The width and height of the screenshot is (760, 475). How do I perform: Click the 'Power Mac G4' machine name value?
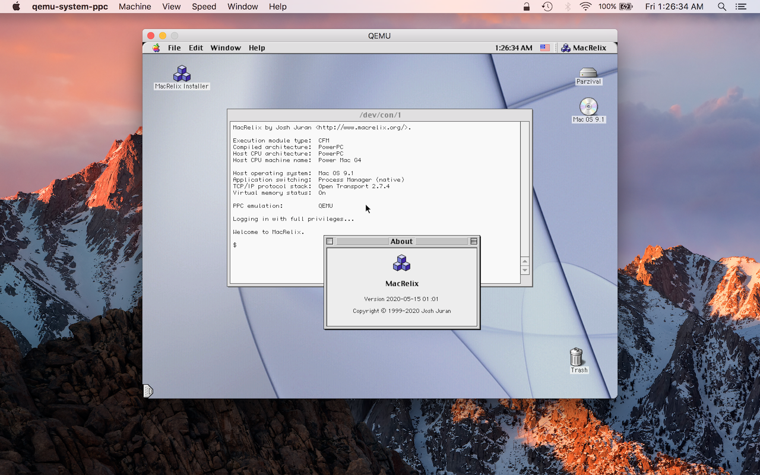tap(340, 160)
